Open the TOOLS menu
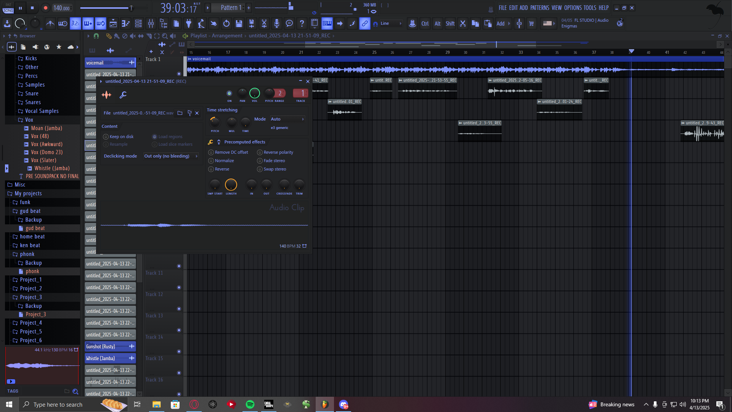This screenshot has width=732, height=412. coord(589,8)
